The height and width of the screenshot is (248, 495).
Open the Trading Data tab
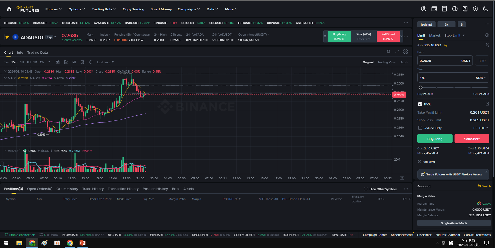click(x=37, y=53)
